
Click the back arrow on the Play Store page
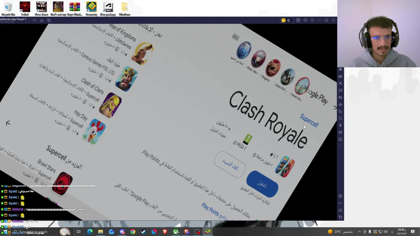pos(8,123)
